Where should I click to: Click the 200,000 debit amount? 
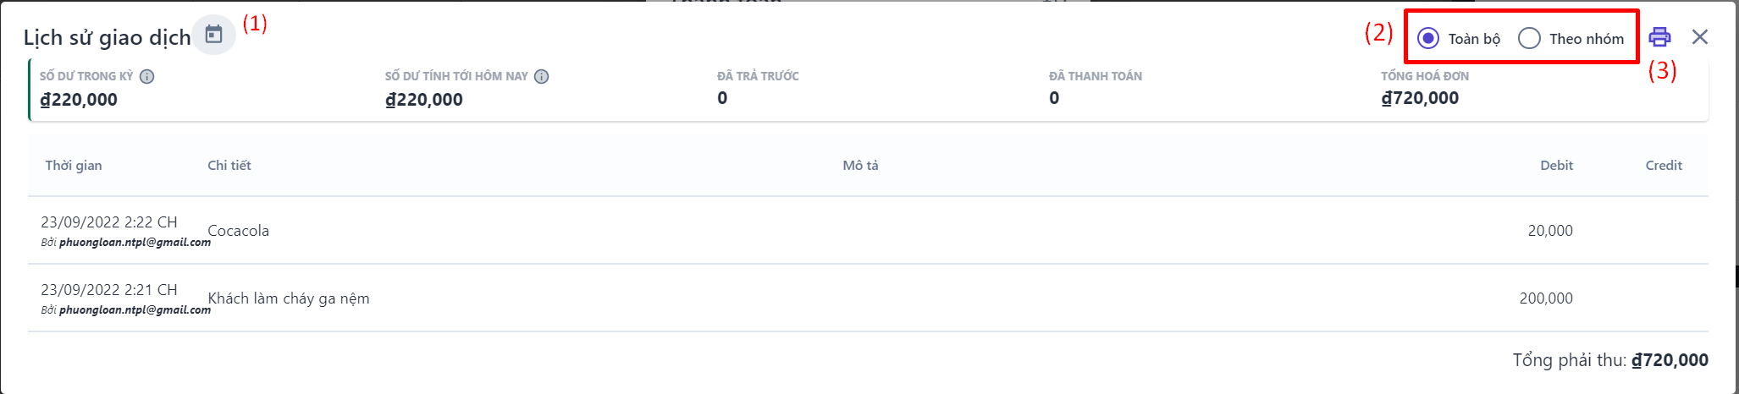1545,298
